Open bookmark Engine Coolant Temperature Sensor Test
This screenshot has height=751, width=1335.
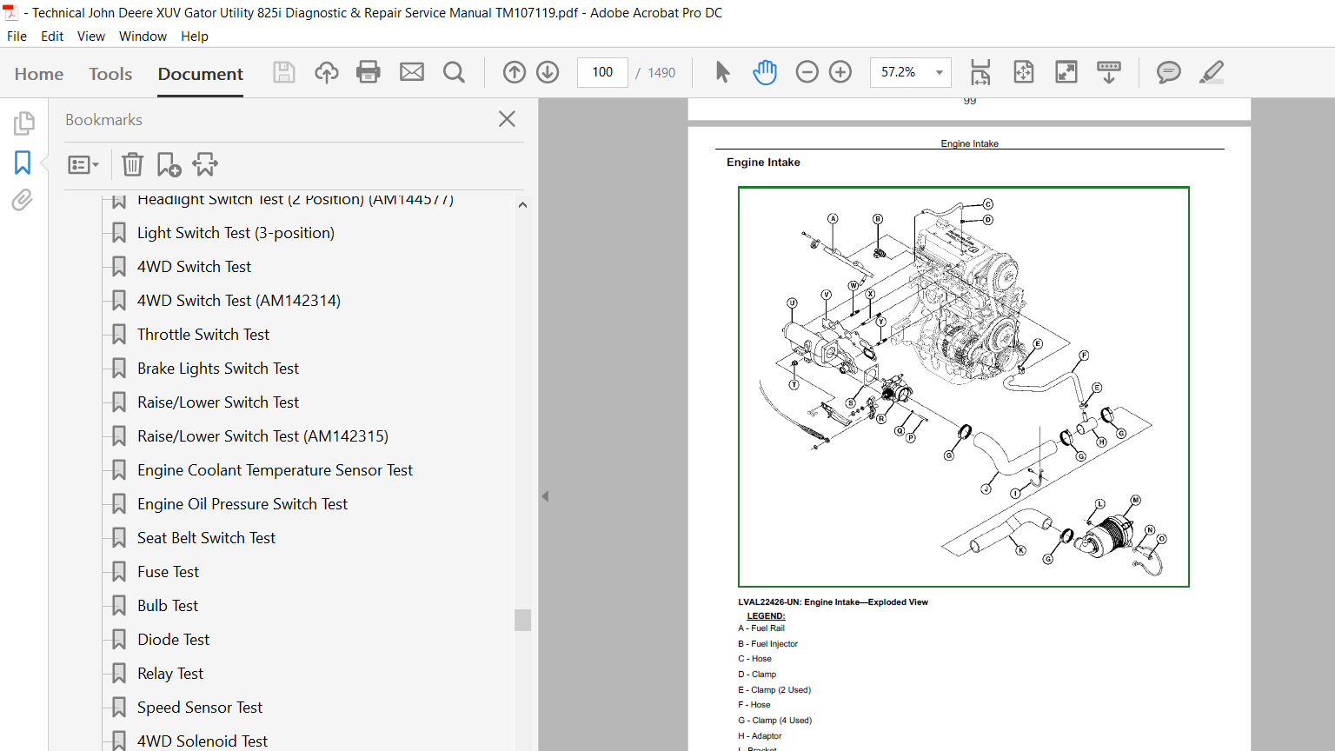pos(275,470)
